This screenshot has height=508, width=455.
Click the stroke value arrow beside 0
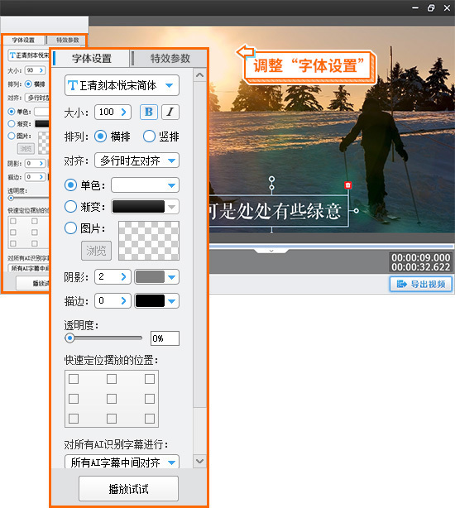pos(123,301)
